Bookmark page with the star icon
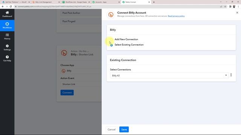The image size is (241, 135). [x=225, y=7]
